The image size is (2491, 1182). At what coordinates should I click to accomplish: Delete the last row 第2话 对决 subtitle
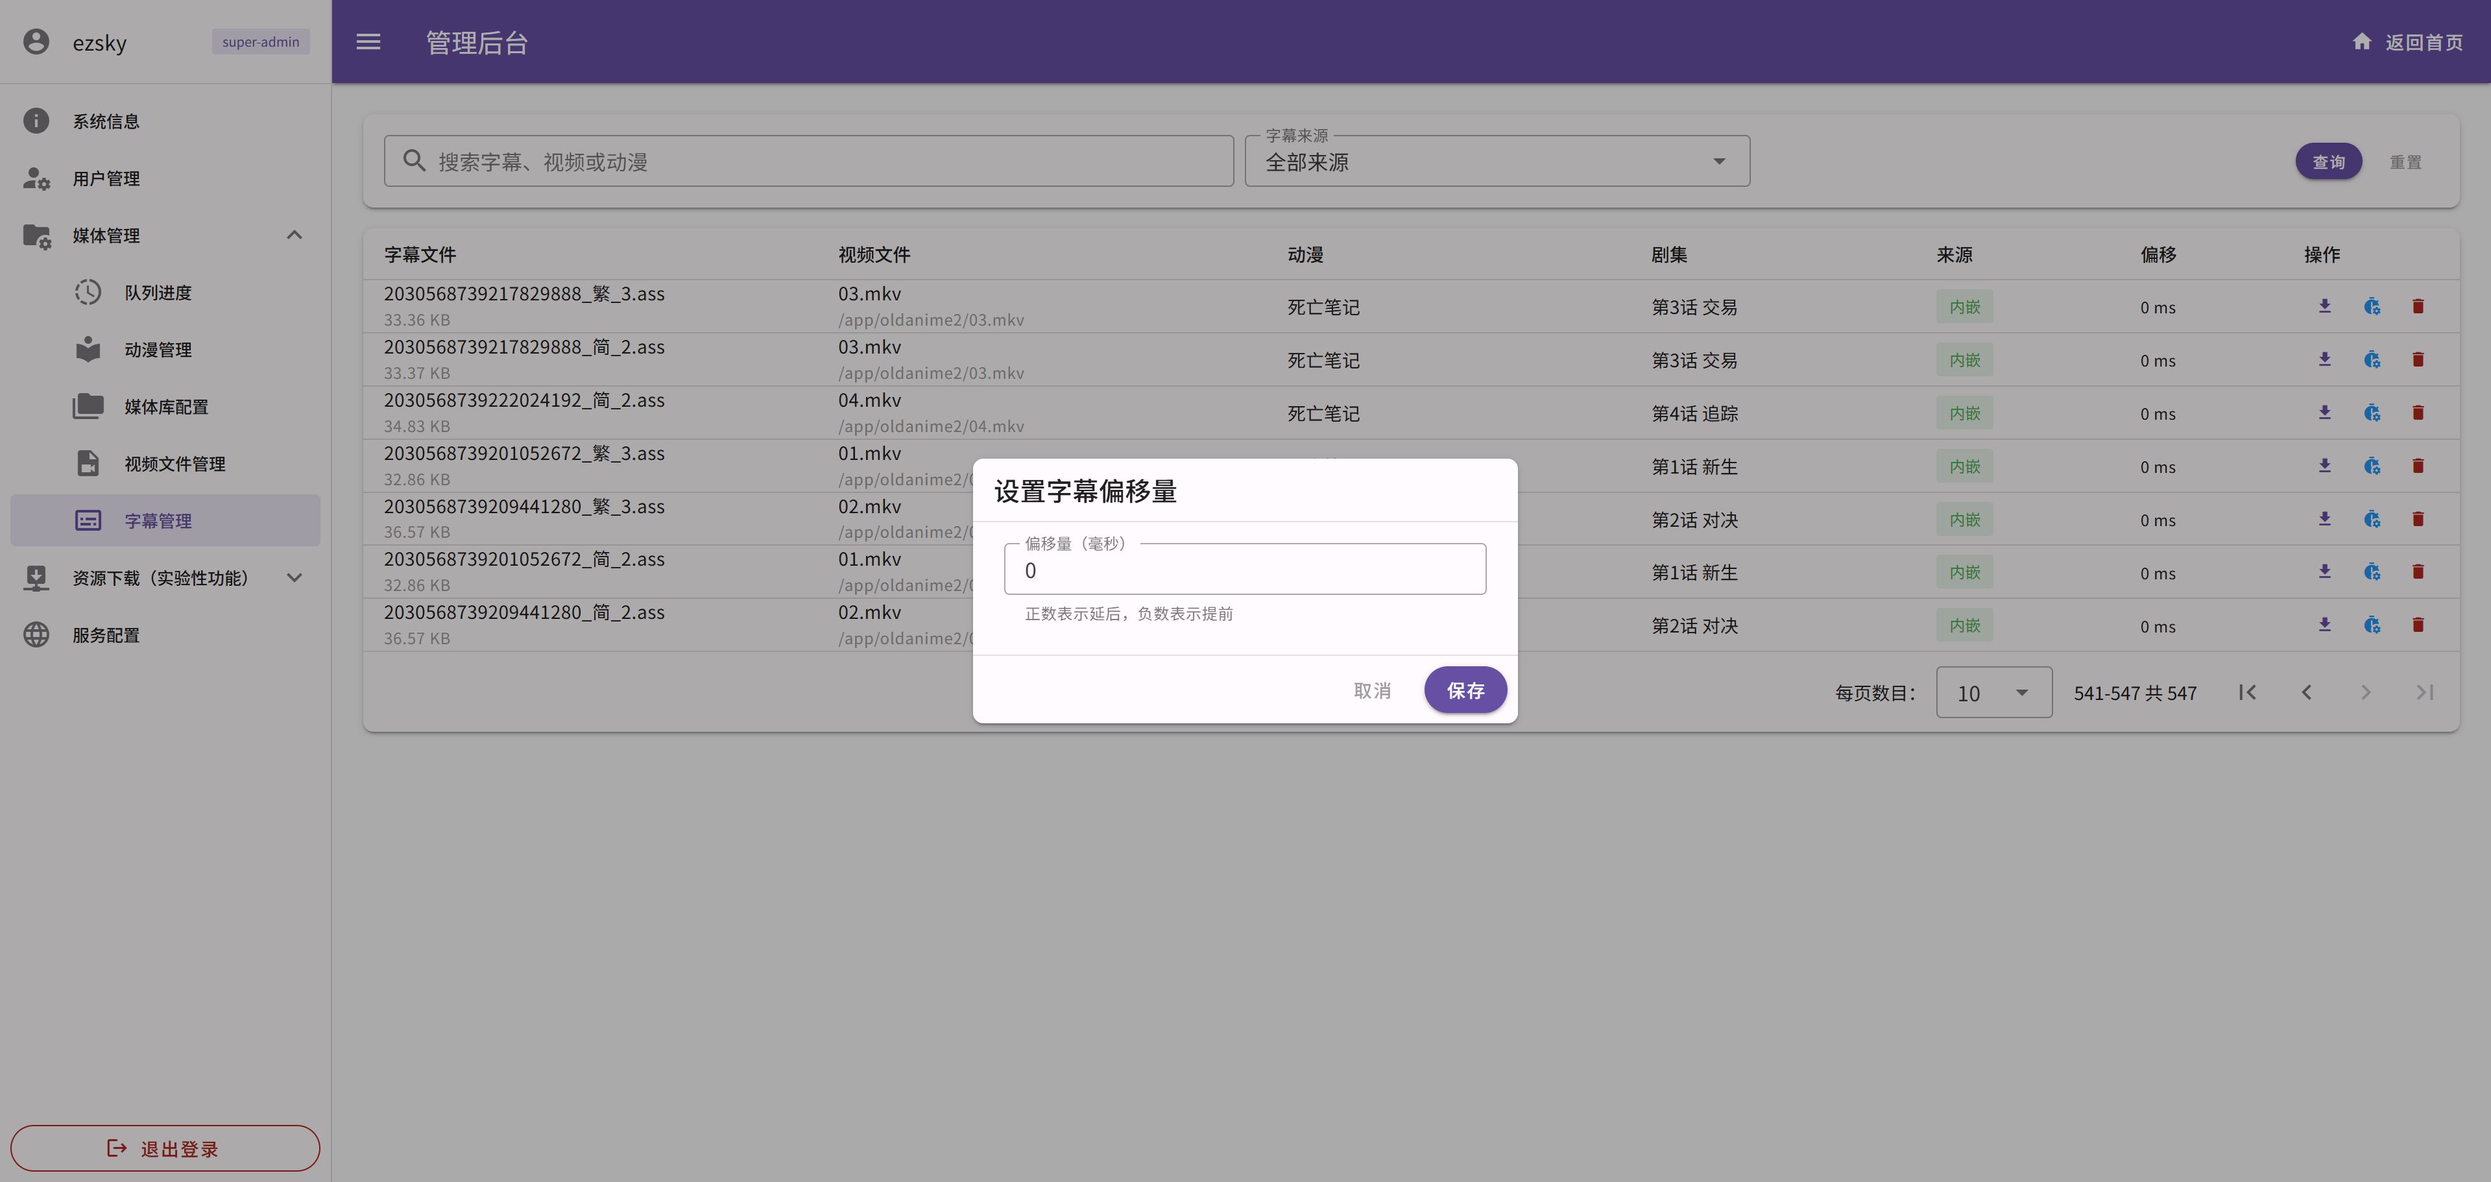click(2418, 625)
